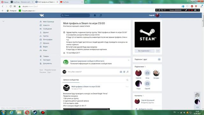Collapse the left chevron expander
The width and height of the screenshot is (204, 115).
coord(4,21)
